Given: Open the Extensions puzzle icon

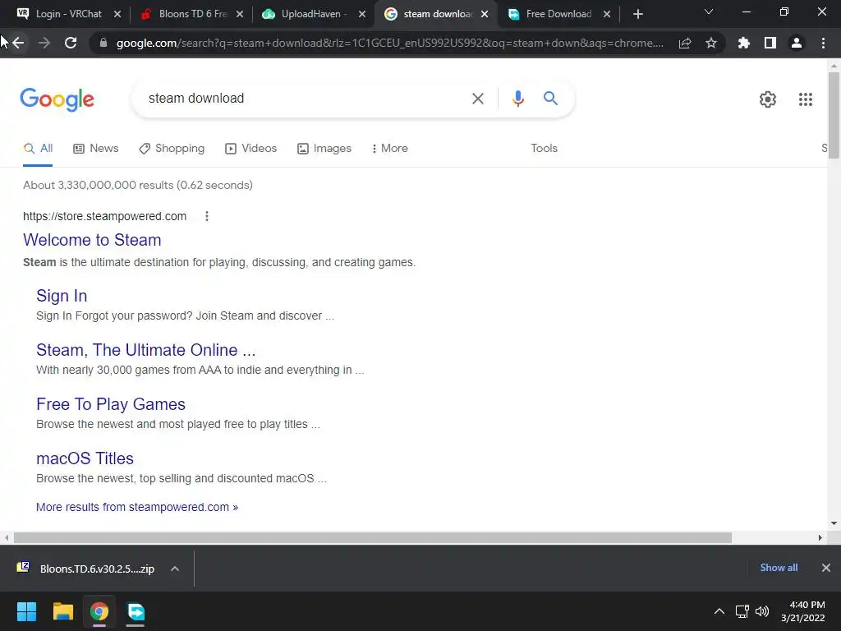Looking at the screenshot, I should coord(743,43).
